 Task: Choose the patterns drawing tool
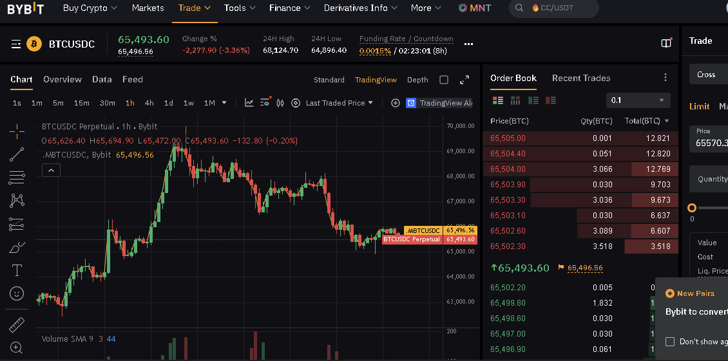[x=17, y=201]
